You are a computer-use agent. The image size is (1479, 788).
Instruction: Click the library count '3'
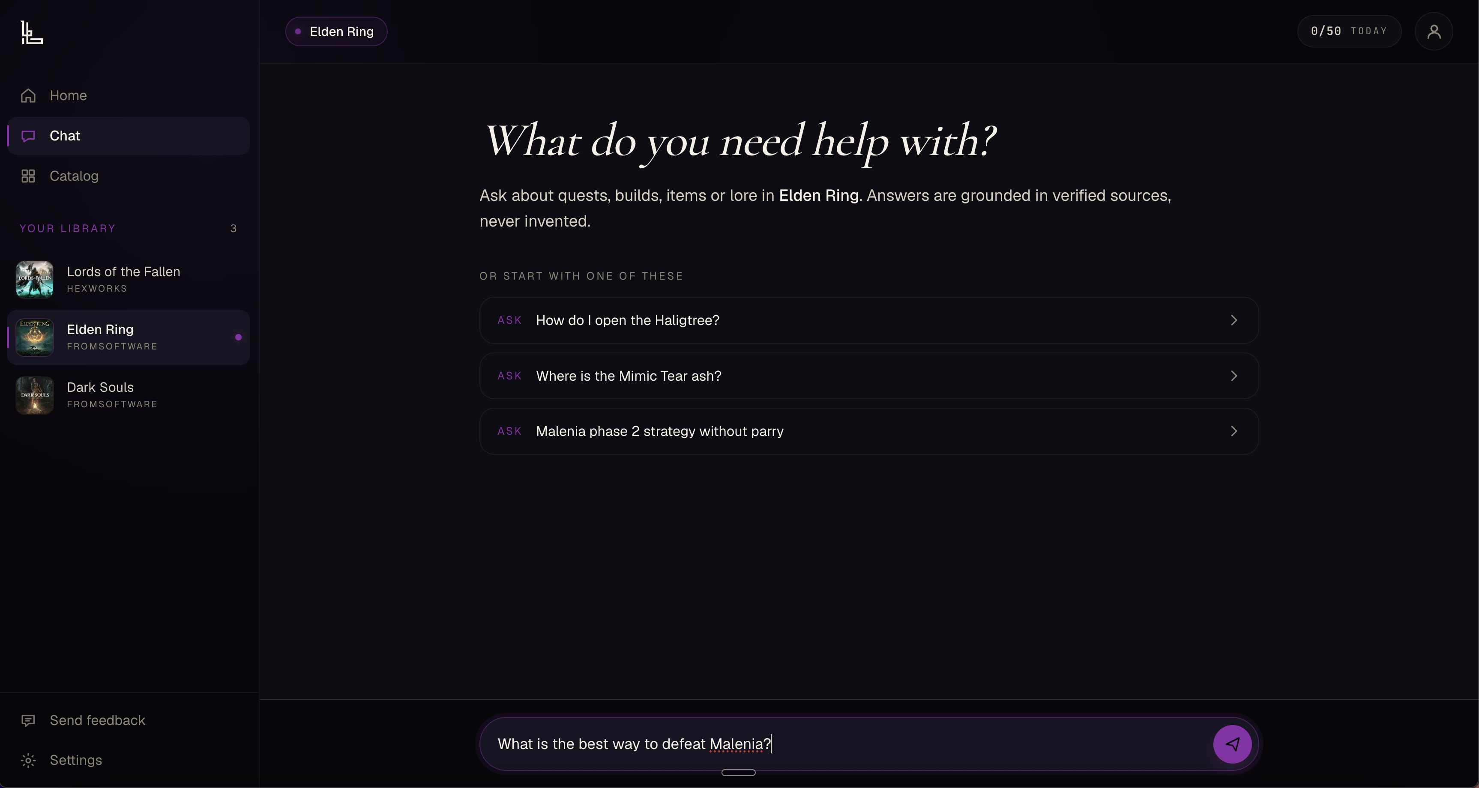tap(233, 228)
